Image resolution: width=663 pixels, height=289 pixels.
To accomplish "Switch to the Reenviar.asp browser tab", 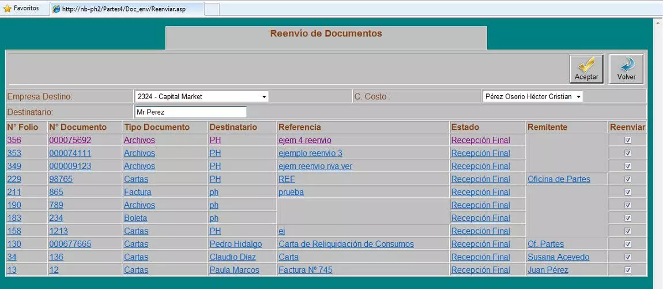I will (x=127, y=9).
